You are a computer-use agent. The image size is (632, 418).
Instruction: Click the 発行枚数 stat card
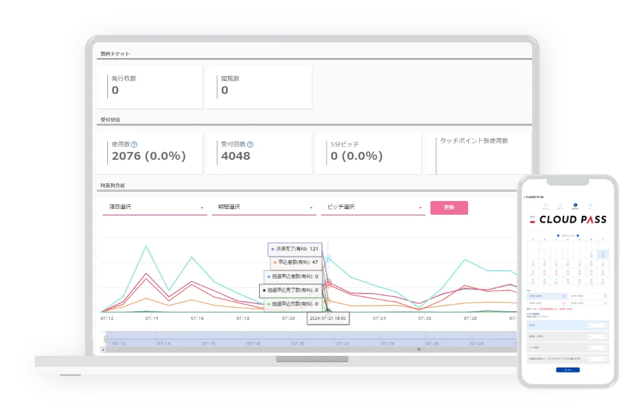click(150, 87)
